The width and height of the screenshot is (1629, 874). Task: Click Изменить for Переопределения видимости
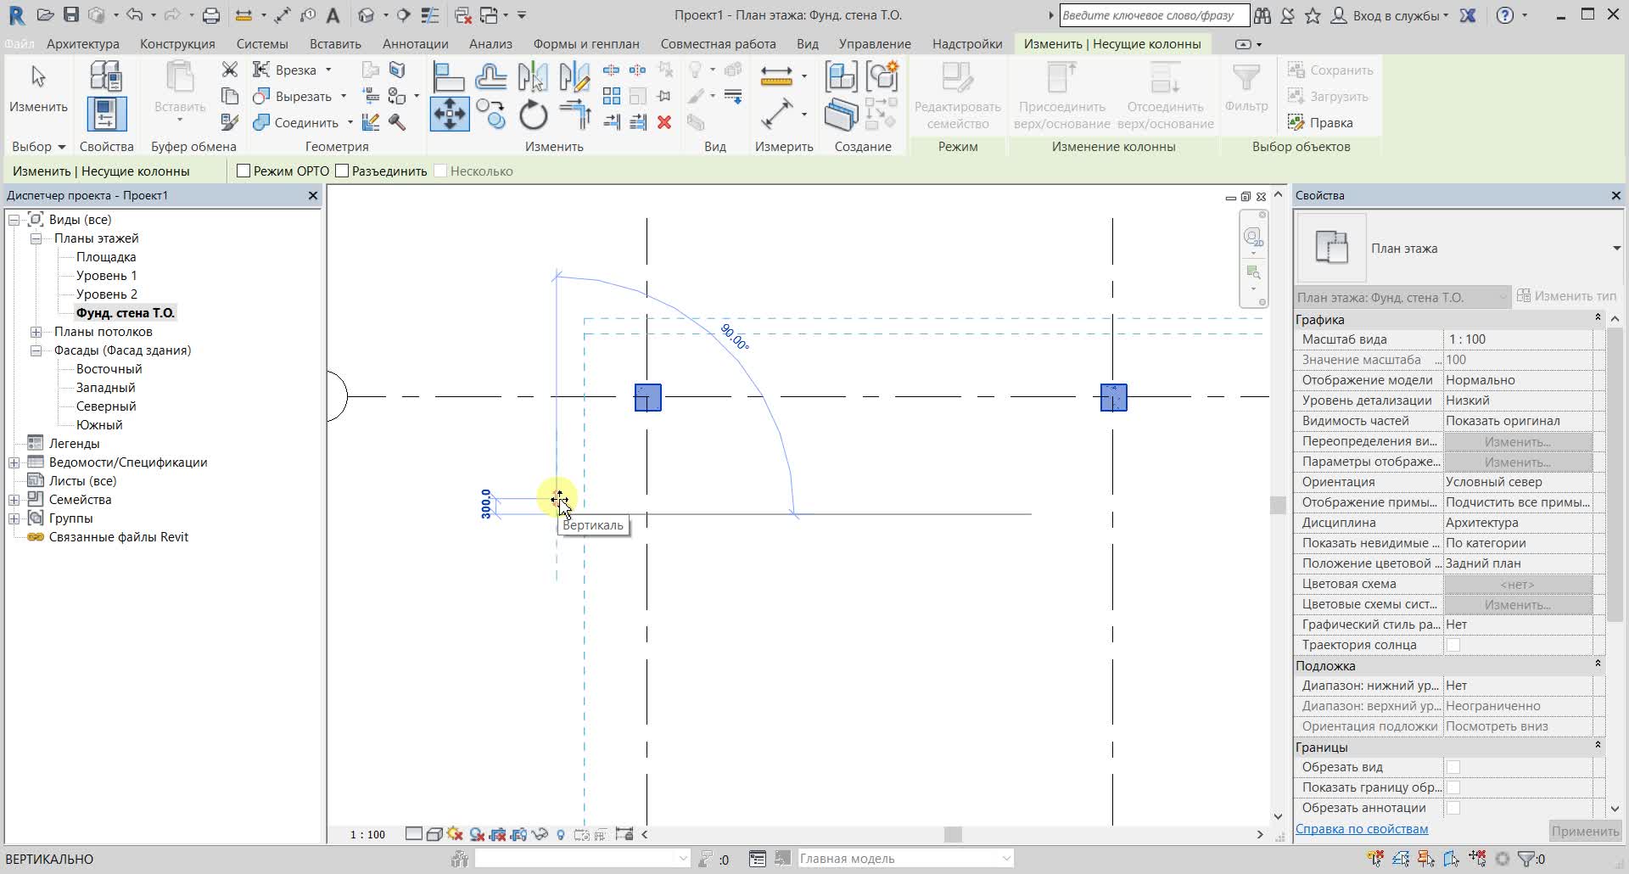1518,441
